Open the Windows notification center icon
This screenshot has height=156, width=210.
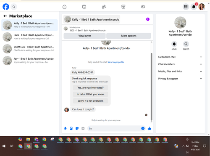tap(205, 146)
